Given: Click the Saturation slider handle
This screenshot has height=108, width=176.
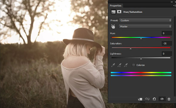Looking at the screenshot, I should tap(131, 49).
